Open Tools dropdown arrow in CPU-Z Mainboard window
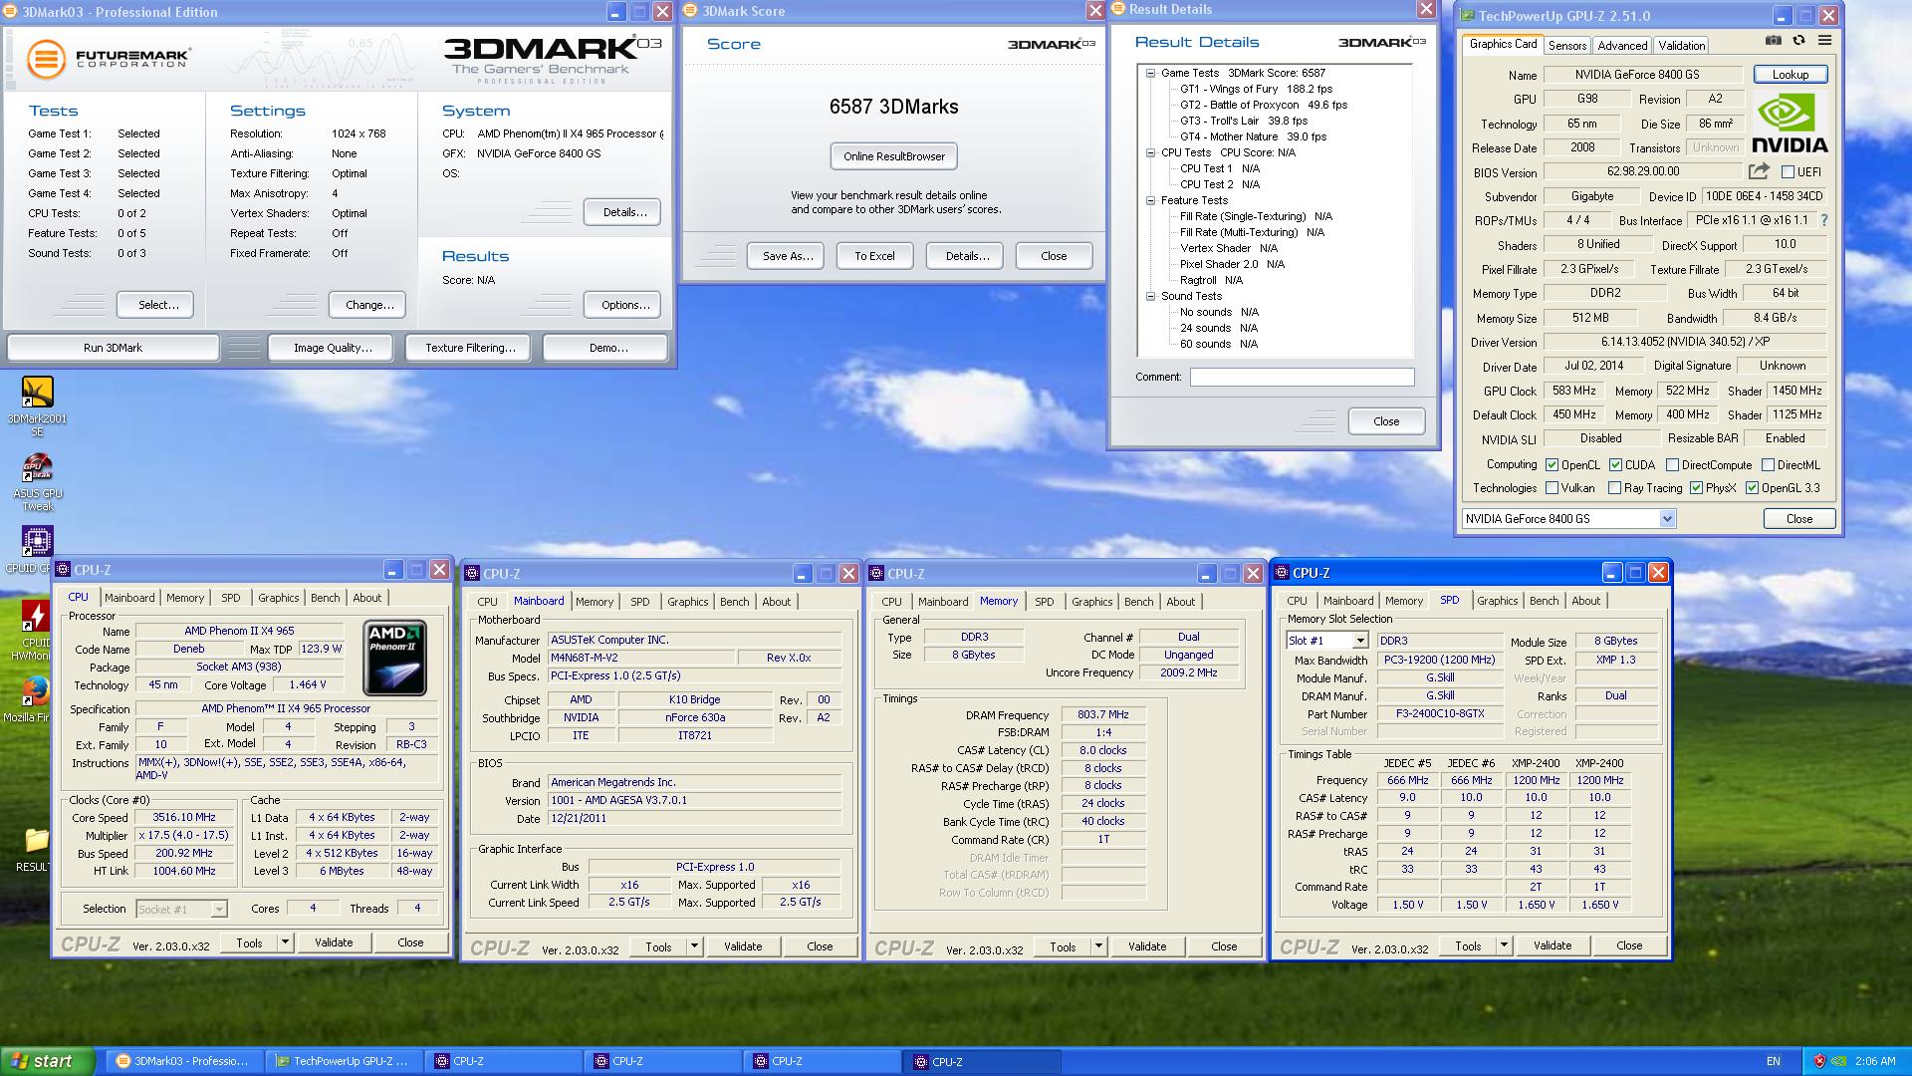The width and height of the screenshot is (1912, 1076). [x=694, y=946]
